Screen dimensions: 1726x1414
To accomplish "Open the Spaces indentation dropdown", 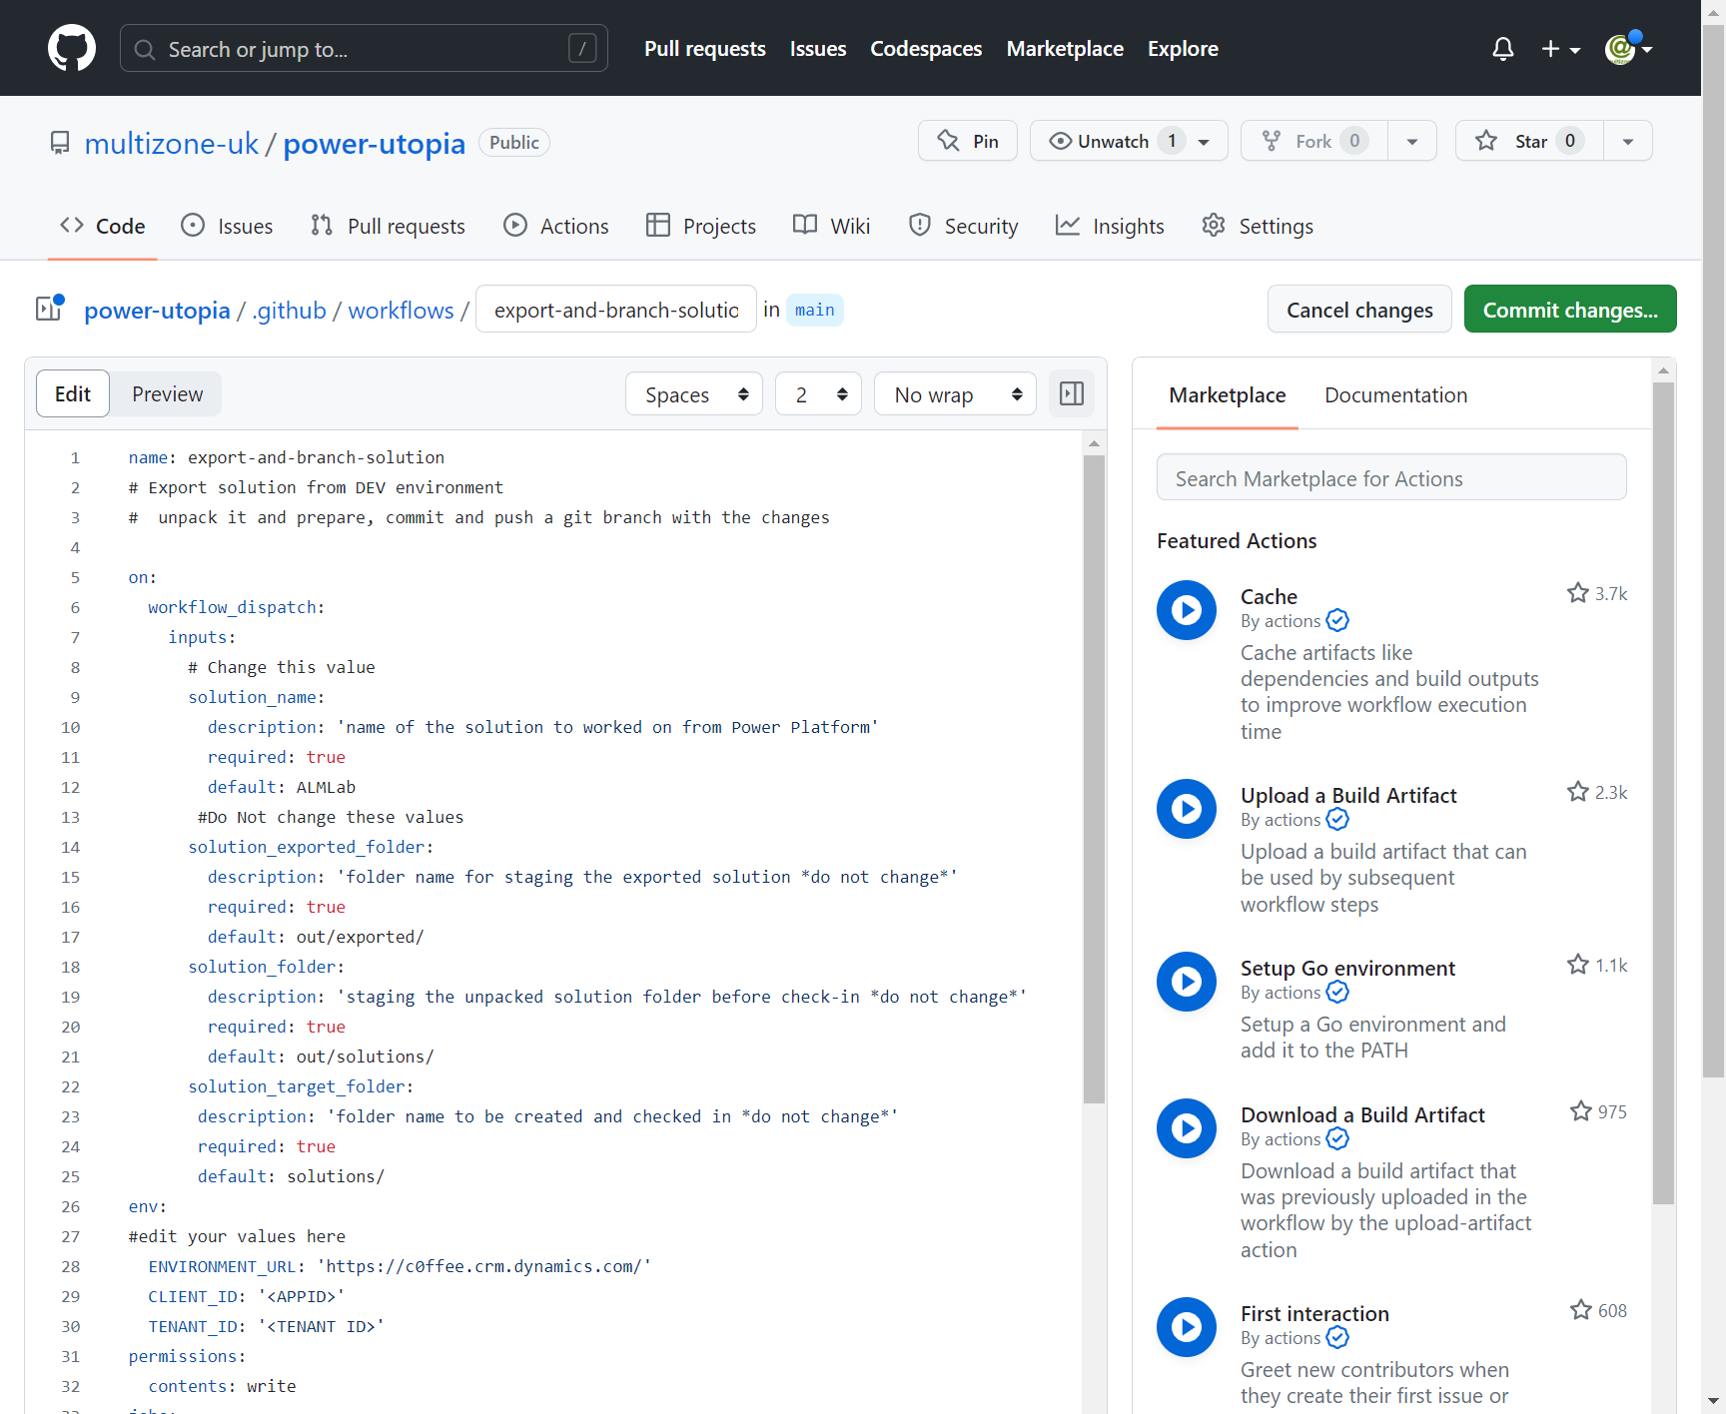I will (693, 393).
